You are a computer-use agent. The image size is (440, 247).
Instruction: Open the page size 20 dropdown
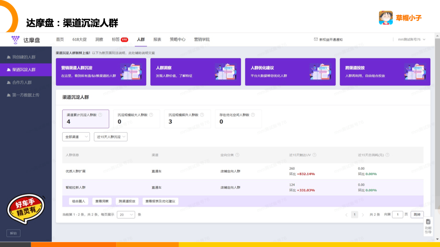(x=126, y=215)
